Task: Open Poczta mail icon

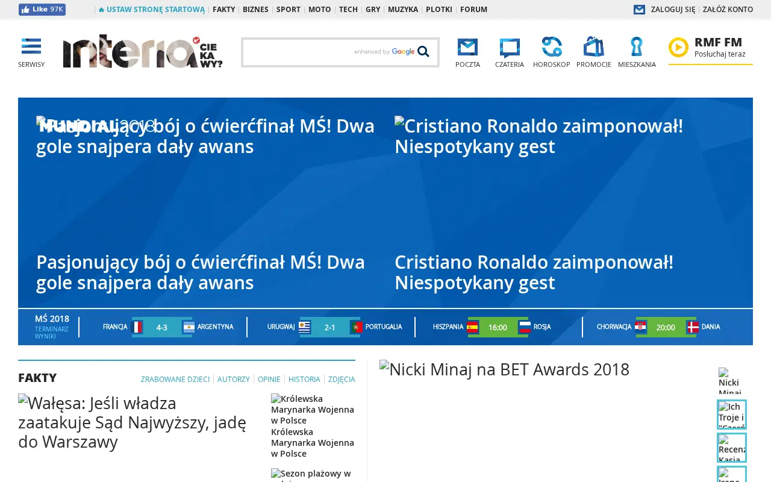Action: coord(467,47)
